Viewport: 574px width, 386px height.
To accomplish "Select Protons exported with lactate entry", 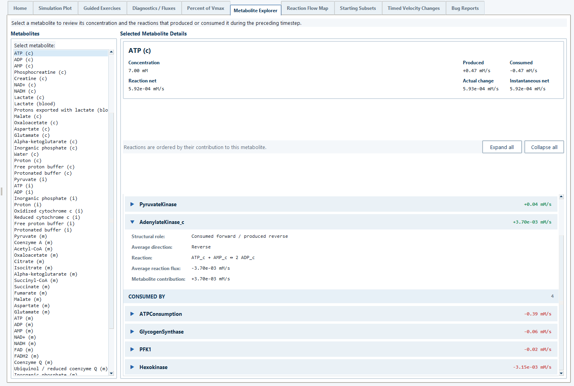I will [x=61, y=110].
